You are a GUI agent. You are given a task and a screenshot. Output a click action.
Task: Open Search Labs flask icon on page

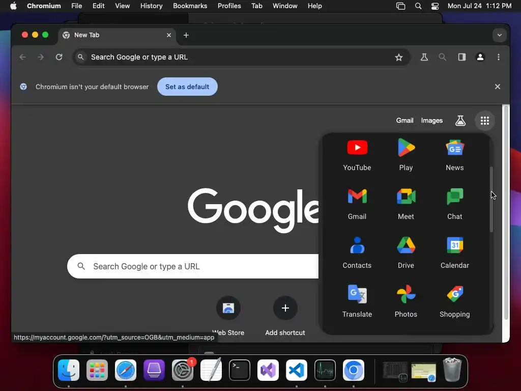pyautogui.click(x=460, y=121)
